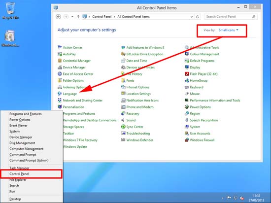Click the Language globe icon
Screen dimensions: 271x203
click(60, 94)
